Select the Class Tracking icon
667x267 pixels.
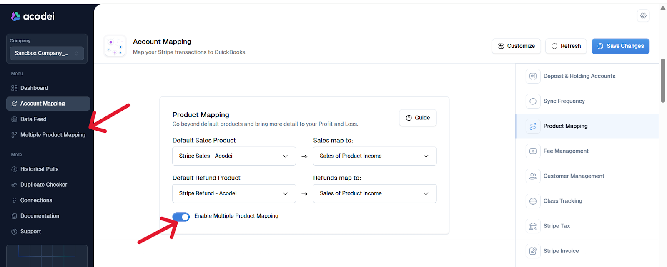(533, 201)
